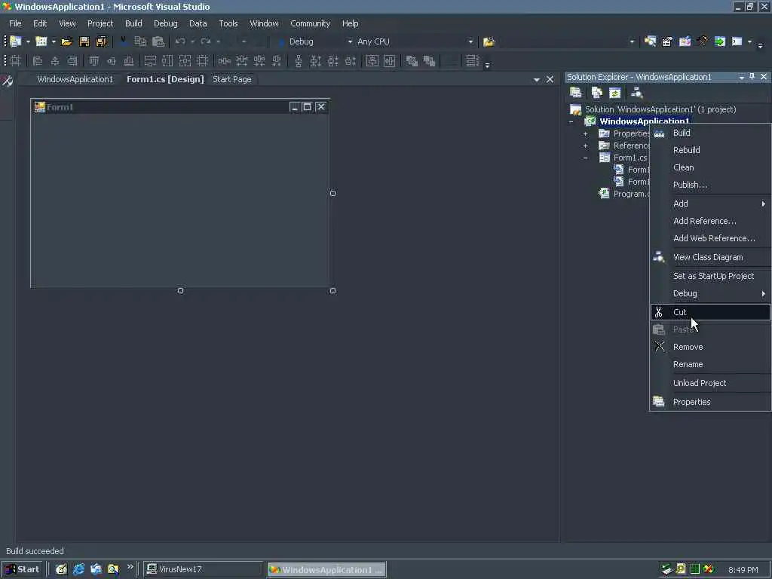The height and width of the screenshot is (579, 772).
Task: Save the current file with the Save icon
Action: [x=84, y=42]
